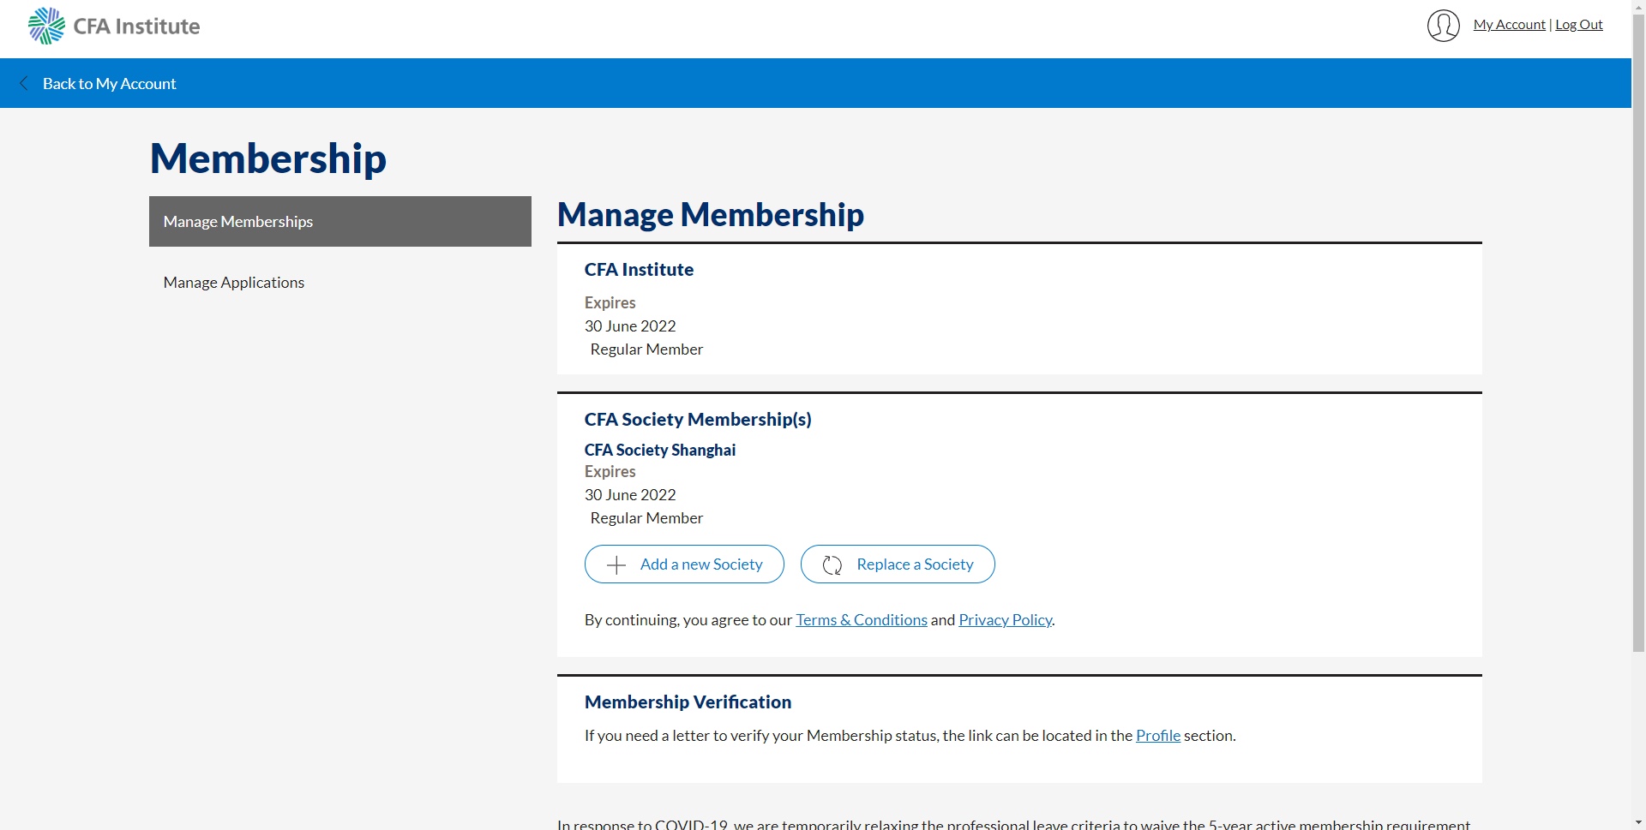Follow the Profile link for verification

tap(1158, 736)
